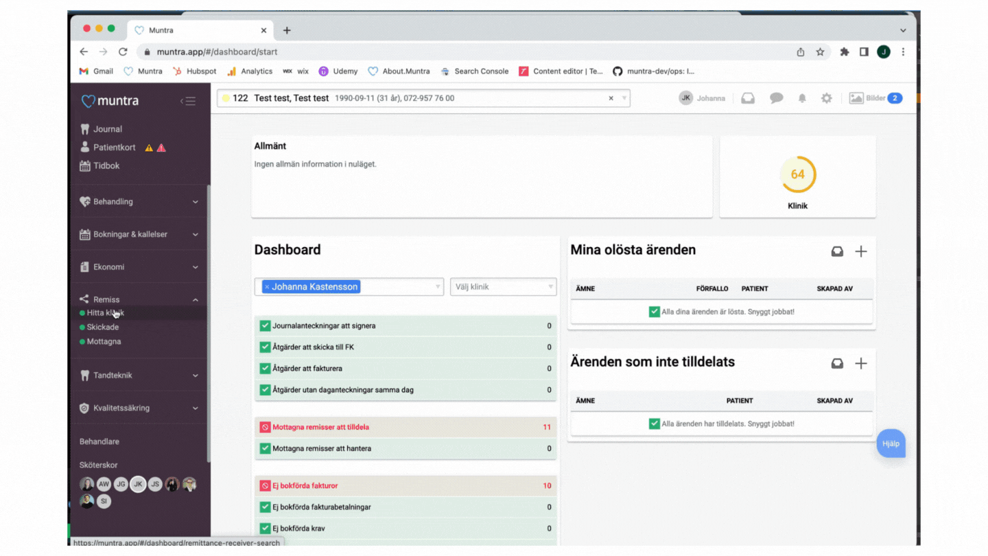Open the Välj klinik dropdown
Viewport: 988px width, 556px height.
(503, 287)
